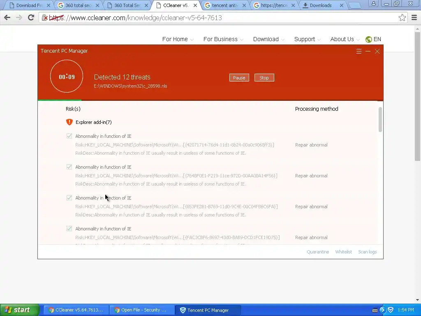Open the Whitelist link
Viewport: 421px width, 316px height.
tap(343, 252)
